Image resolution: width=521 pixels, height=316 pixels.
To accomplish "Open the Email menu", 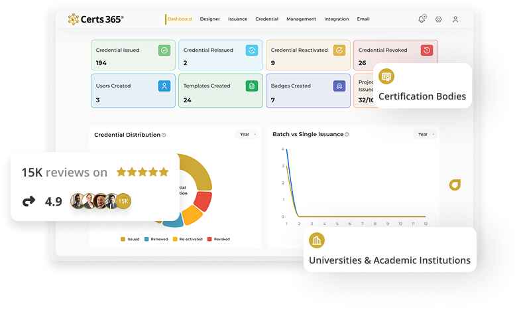I will pyautogui.click(x=363, y=19).
